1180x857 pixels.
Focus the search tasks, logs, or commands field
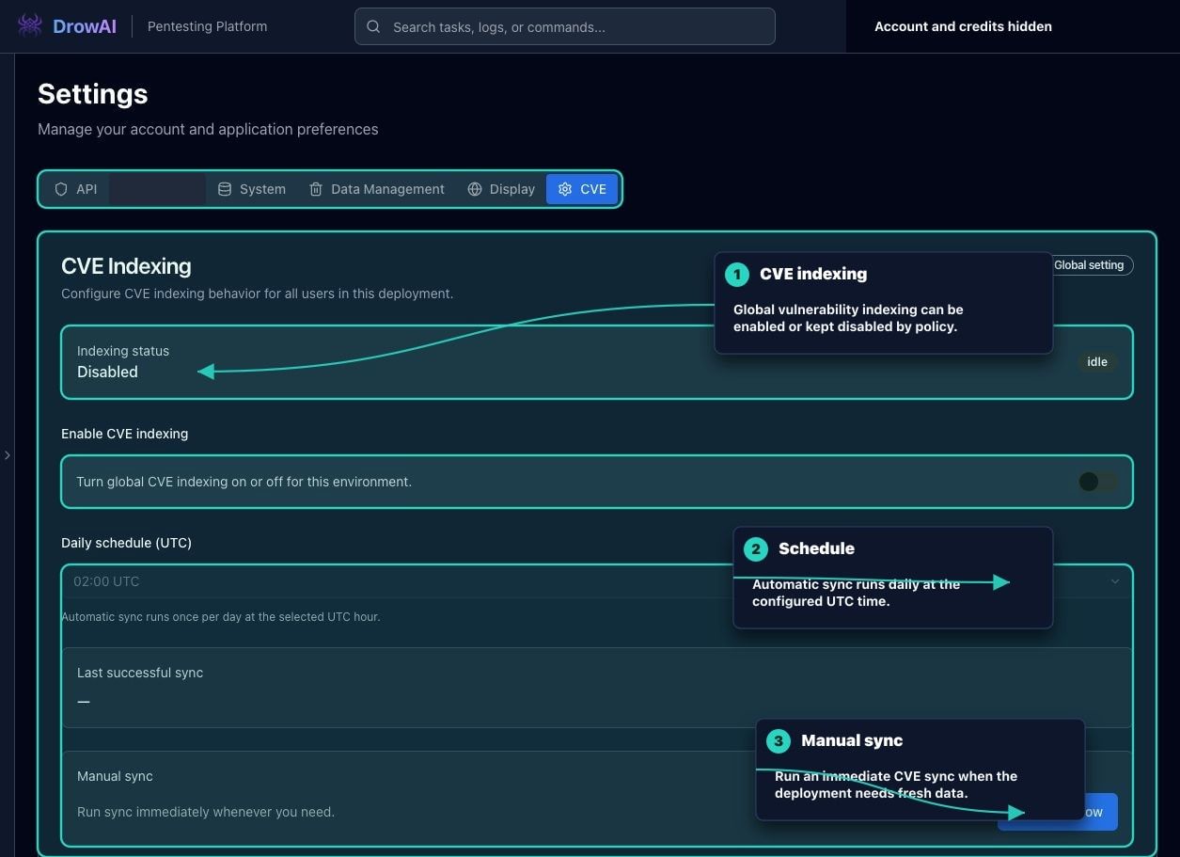pyautogui.click(x=565, y=26)
